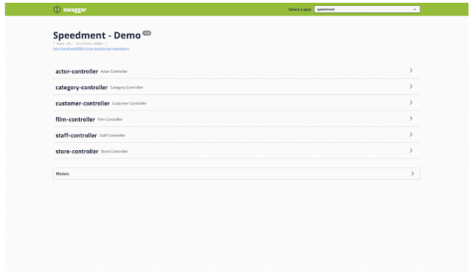
Task: Click the actor-controller heading
Action: 77,71
